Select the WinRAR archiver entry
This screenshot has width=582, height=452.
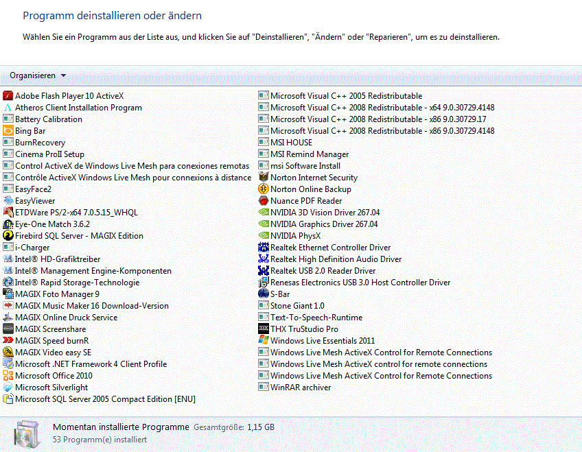[x=294, y=388]
